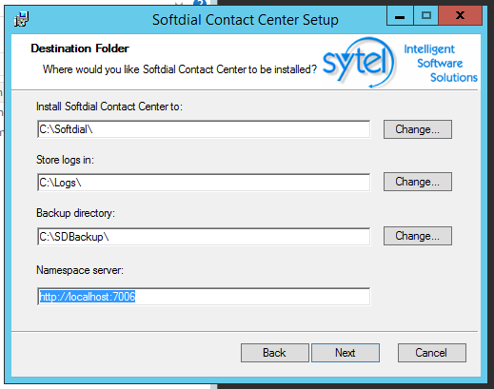Click the Backup directory label
Viewport: 494px width, 389px height.
[x=75, y=213]
